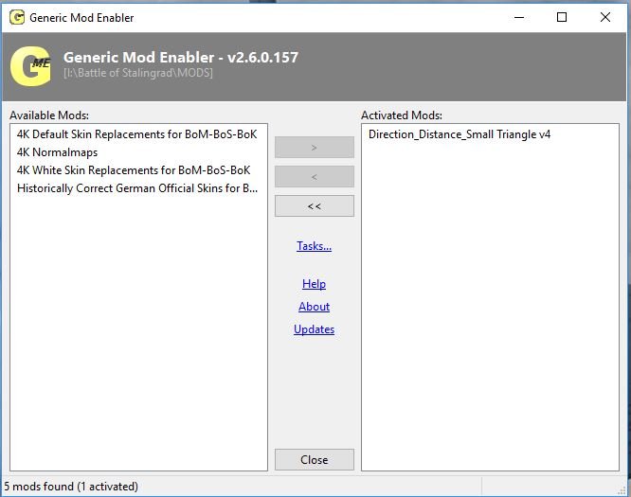The height and width of the screenshot is (497, 631).
Task: Maximize the Generic Mod Enabler window
Action: [562, 17]
